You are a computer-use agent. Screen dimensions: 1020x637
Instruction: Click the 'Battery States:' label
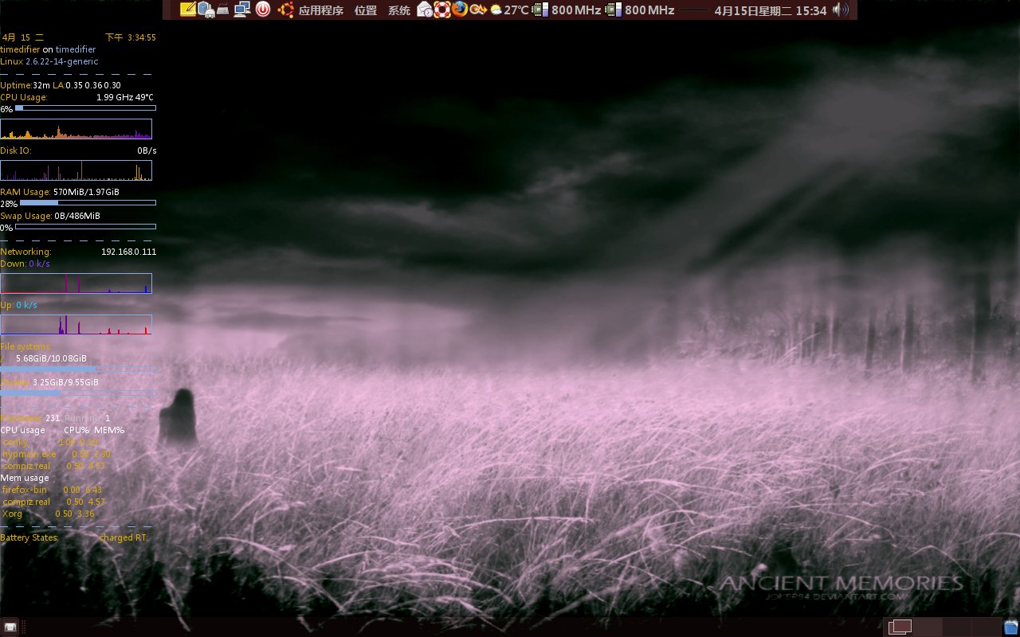[29, 537]
